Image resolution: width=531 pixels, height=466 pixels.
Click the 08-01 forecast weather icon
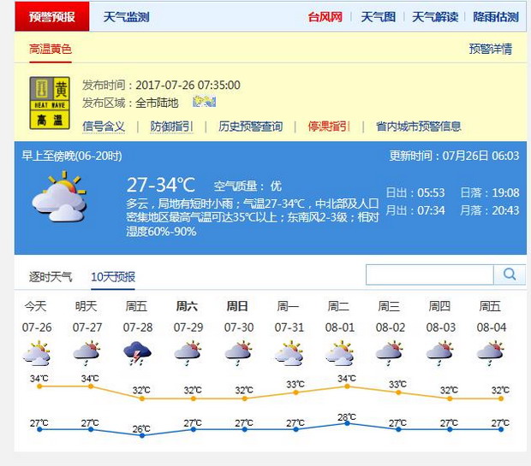(339, 352)
